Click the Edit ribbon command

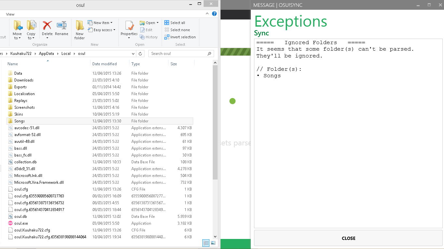pyautogui.click(x=146, y=30)
